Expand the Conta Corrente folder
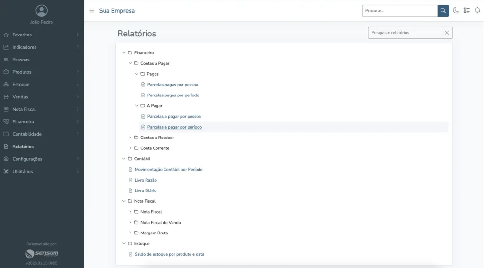Viewport: 484px width, 268px height. (x=130, y=148)
